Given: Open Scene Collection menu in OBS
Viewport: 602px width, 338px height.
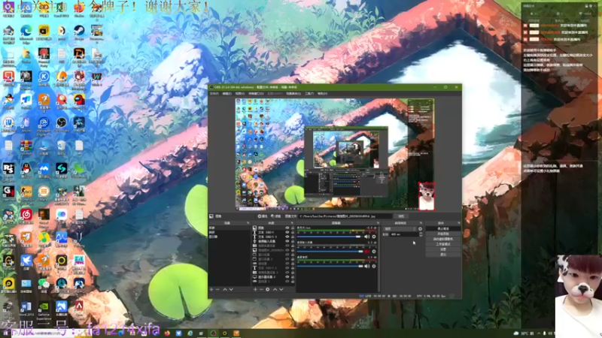Looking at the screenshot, I should 293,93.
